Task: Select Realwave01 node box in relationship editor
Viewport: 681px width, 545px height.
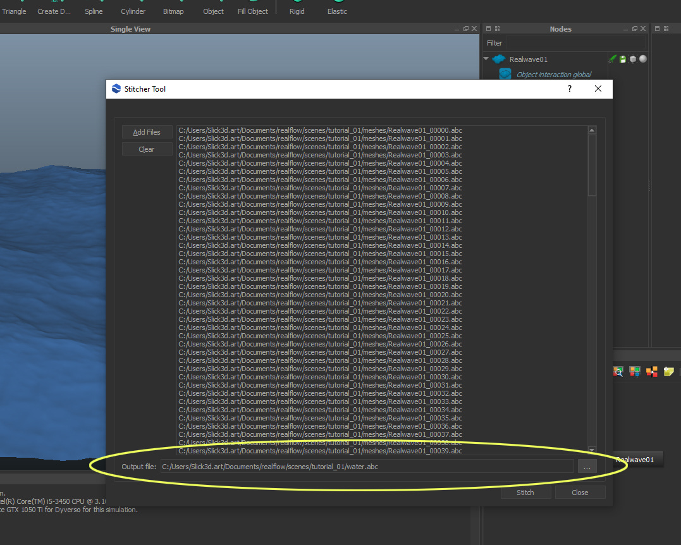Action: [x=639, y=460]
